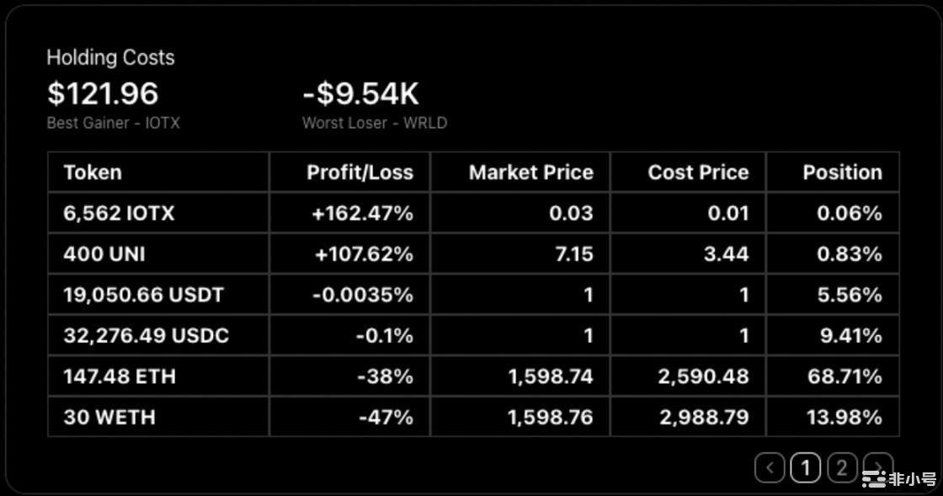Sort by Position column header

pos(842,173)
